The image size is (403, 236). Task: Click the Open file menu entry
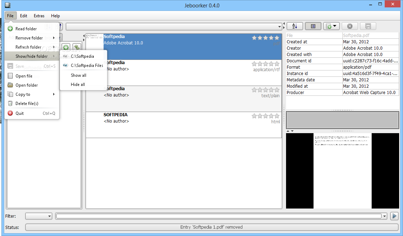click(x=32, y=76)
